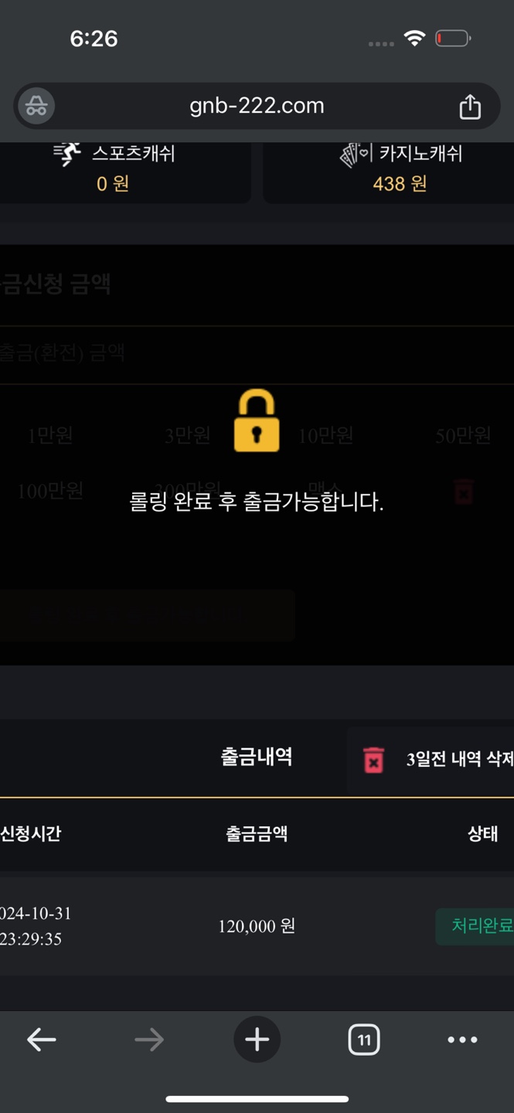Screen dimensions: 514x1113
Task: Open the tab switcher showing 11
Action: 363,1040
